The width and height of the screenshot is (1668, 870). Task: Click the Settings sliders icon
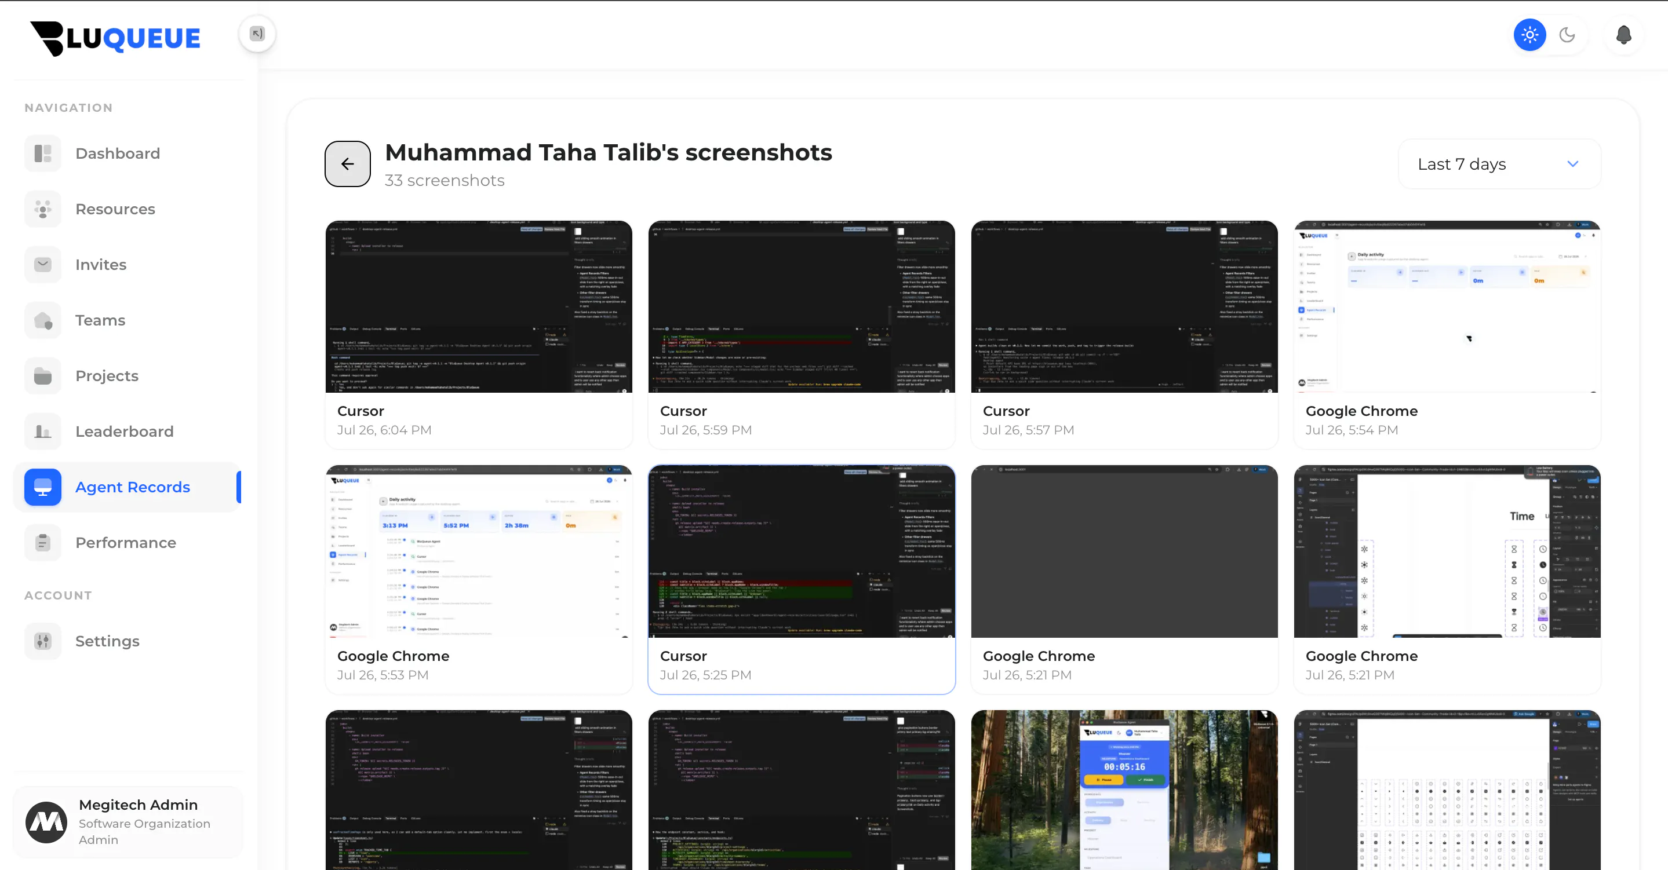coord(43,642)
